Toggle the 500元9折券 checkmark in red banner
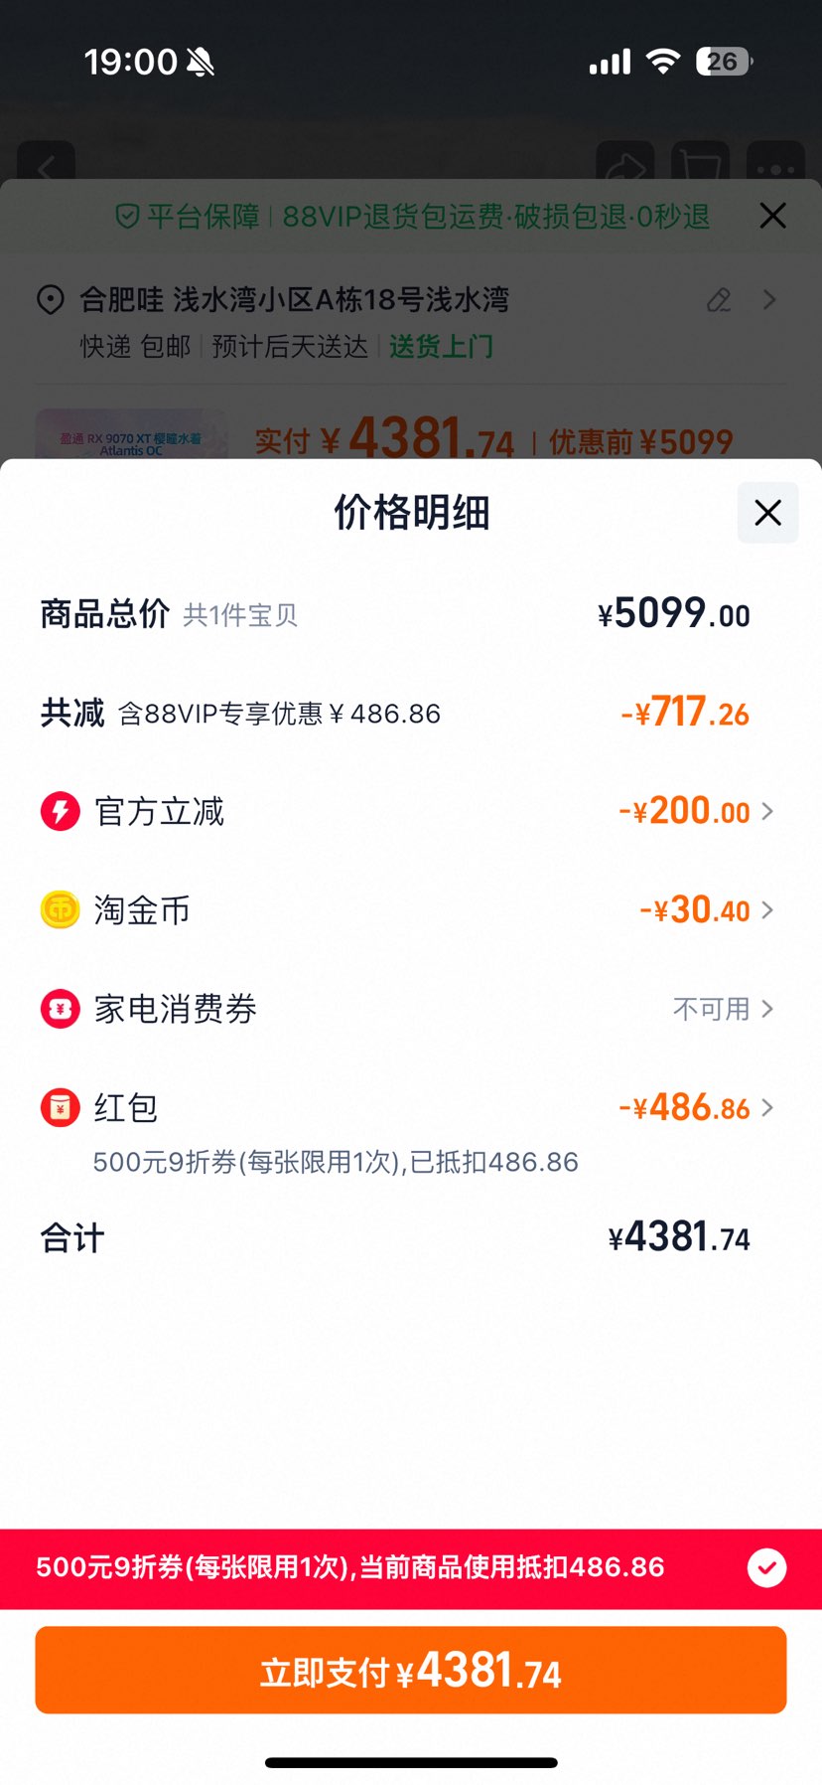Viewport: 822px width, 1785px height. click(766, 1567)
